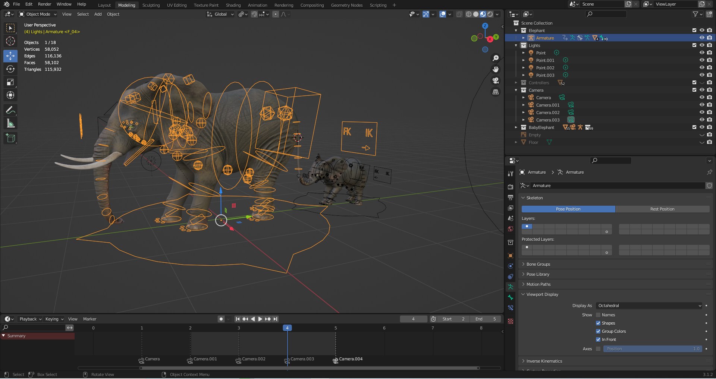
Task: Expand the Bone Groups panel
Action: (538, 264)
